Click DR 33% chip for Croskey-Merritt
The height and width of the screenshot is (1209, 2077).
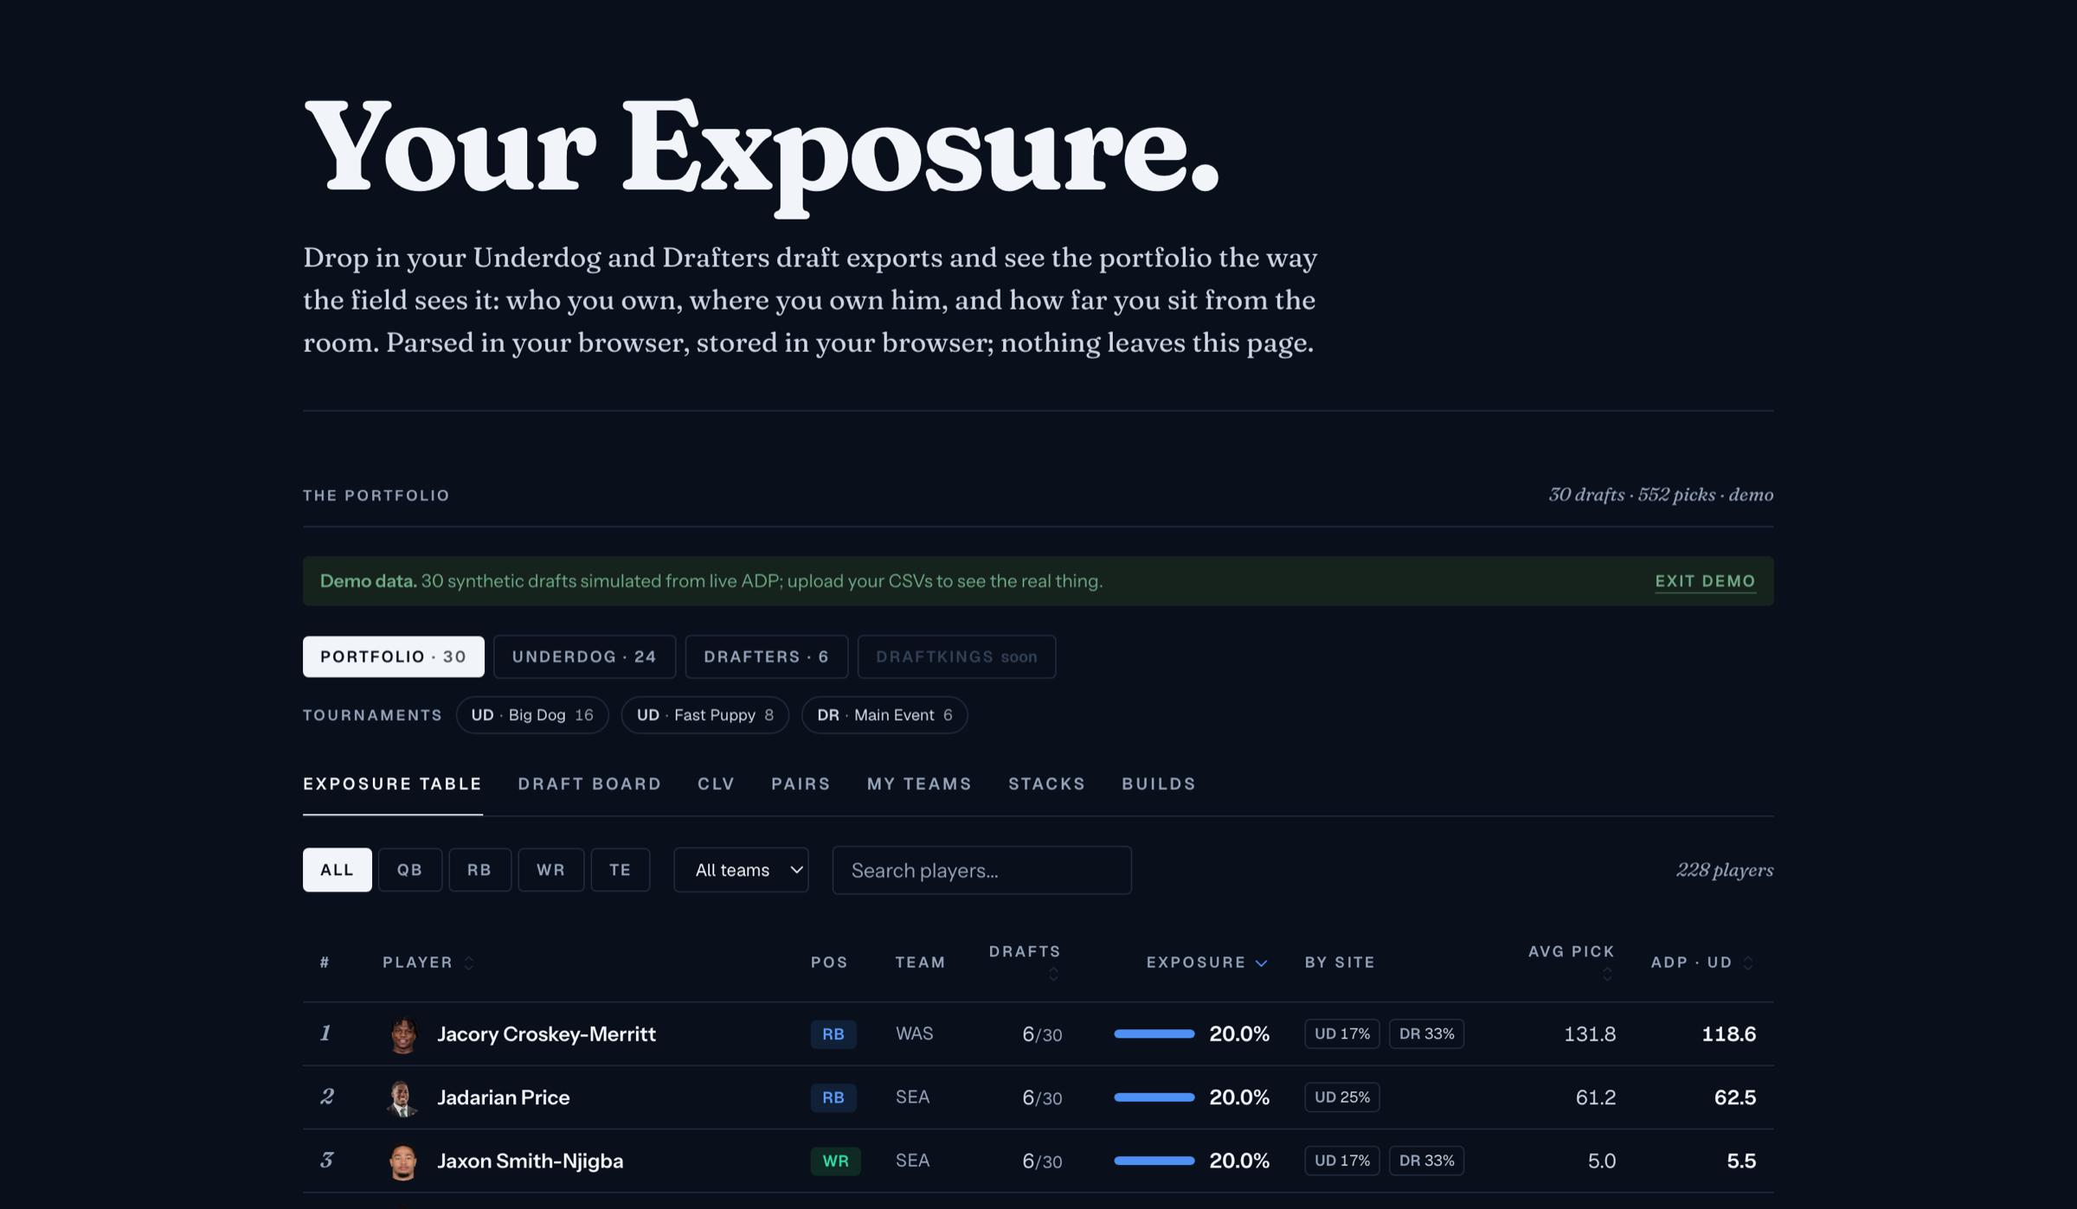pyautogui.click(x=1426, y=1033)
